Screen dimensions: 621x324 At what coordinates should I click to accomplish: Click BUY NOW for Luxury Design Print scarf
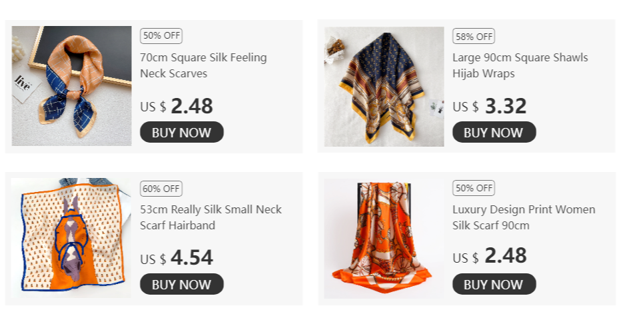pyautogui.click(x=494, y=284)
